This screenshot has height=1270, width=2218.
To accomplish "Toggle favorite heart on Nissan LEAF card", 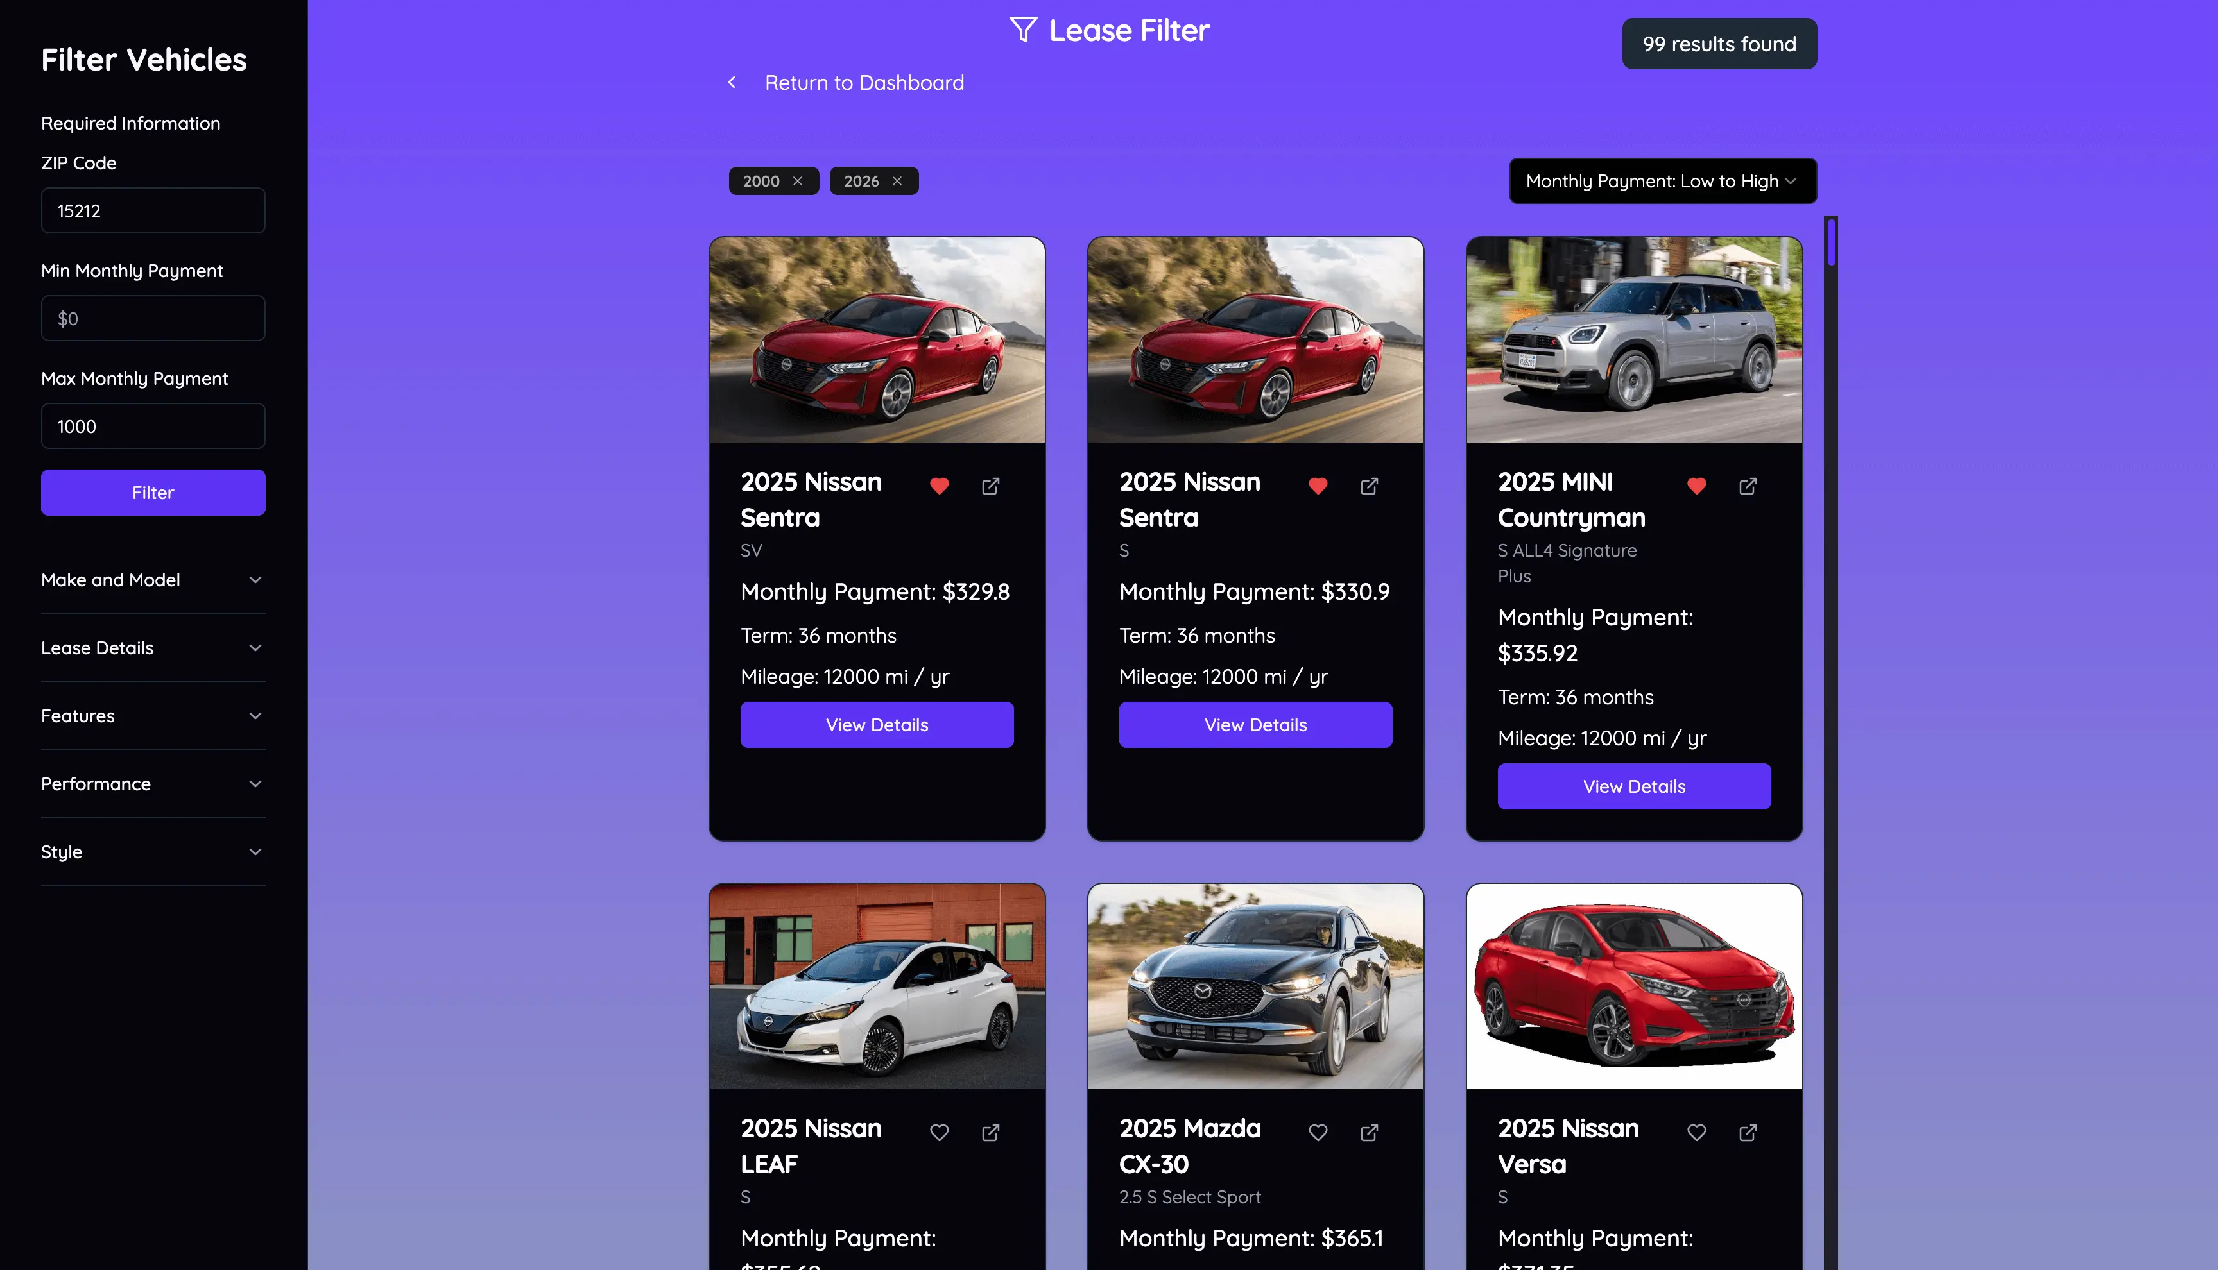I will click(939, 1132).
